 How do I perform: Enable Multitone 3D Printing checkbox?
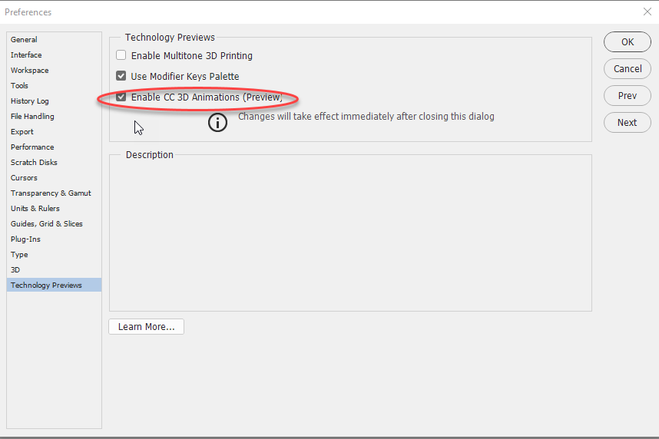121,55
